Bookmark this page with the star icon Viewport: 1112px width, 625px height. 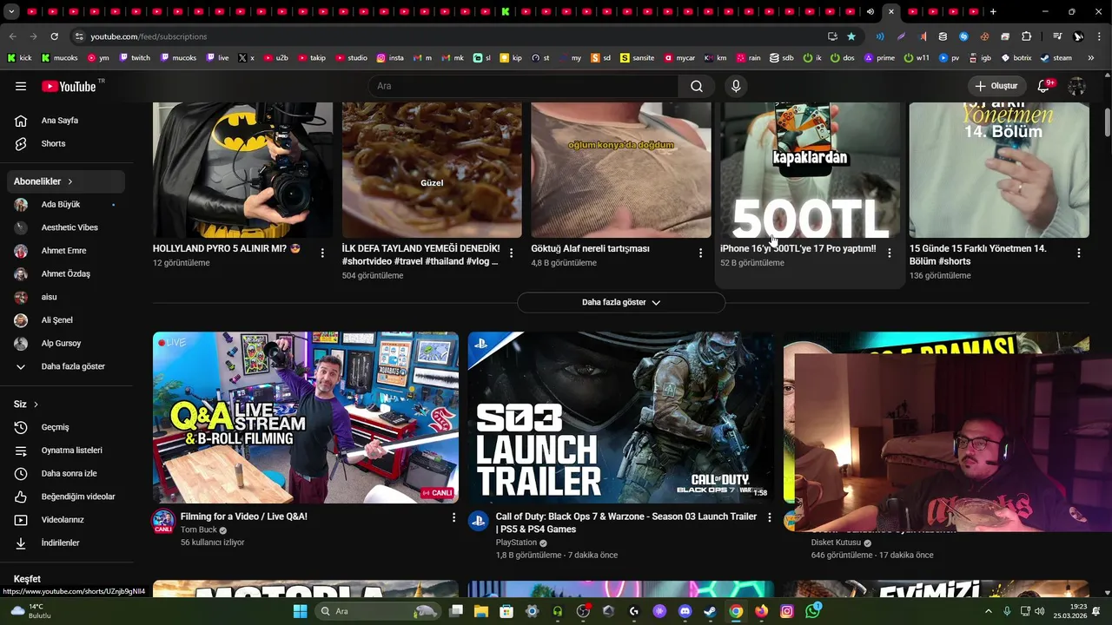coord(851,36)
